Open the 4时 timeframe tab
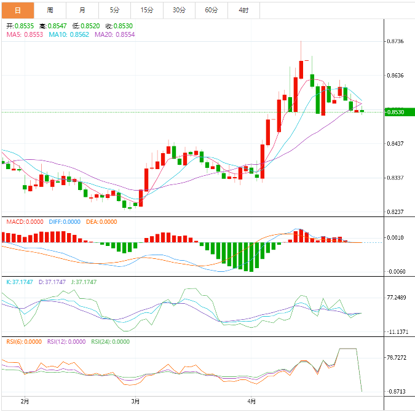Screen dimensions: 415x412 pos(243,10)
